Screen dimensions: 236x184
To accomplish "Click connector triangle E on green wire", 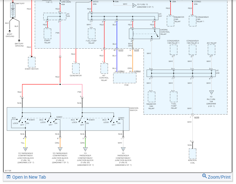I will coord(85,149).
